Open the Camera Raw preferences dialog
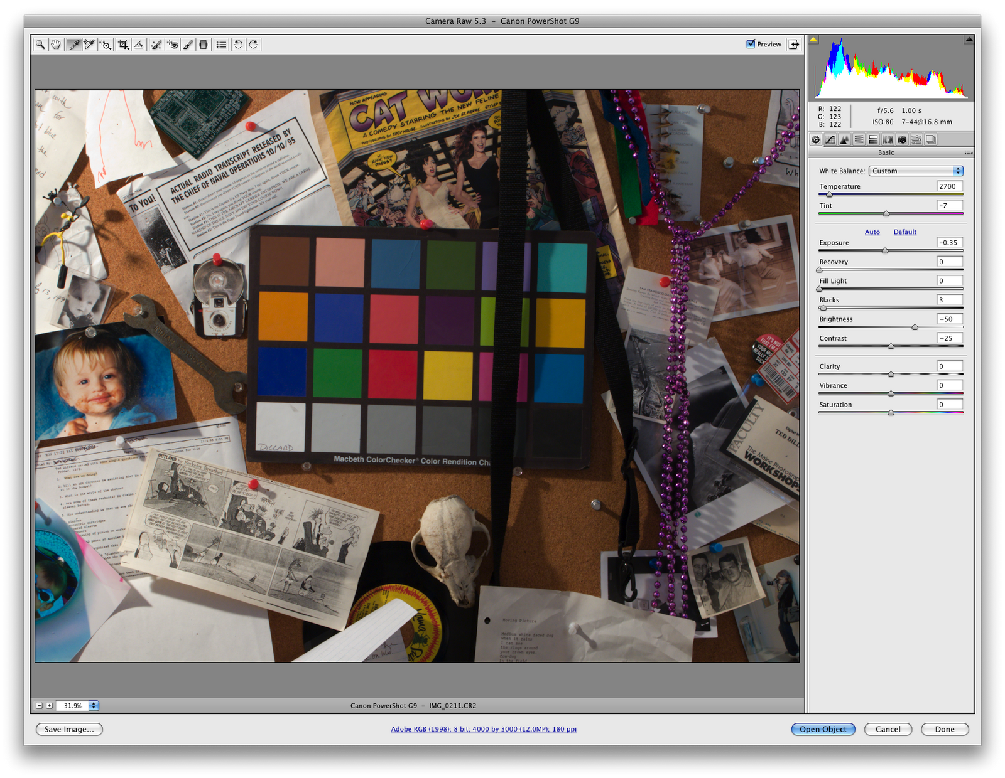The height and width of the screenshot is (778, 1005). [x=221, y=45]
